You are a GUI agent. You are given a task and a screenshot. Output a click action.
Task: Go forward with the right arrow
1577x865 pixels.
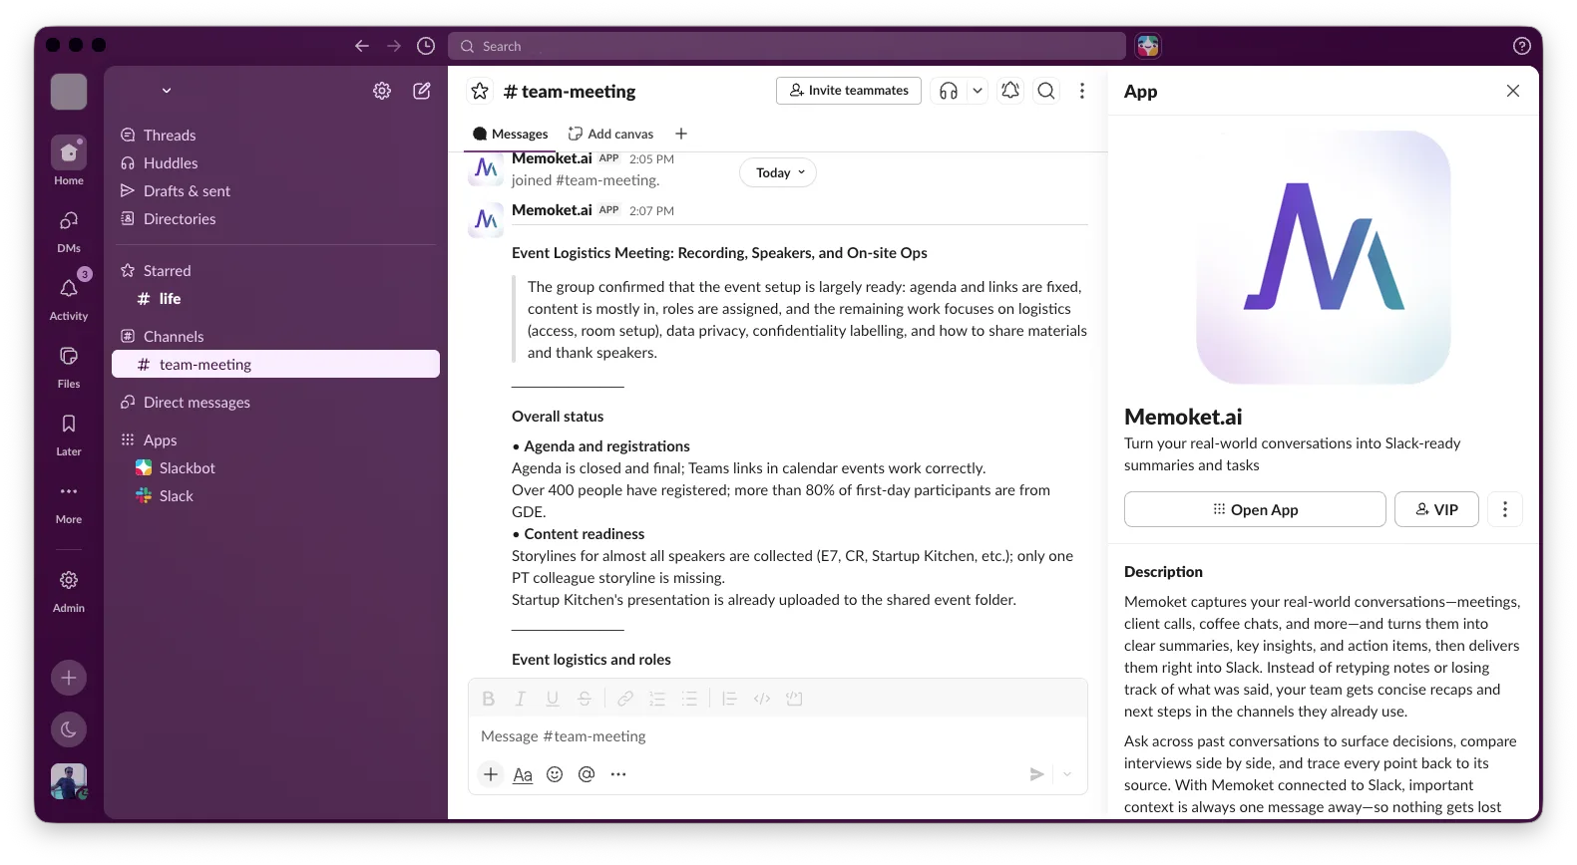tap(394, 46)
